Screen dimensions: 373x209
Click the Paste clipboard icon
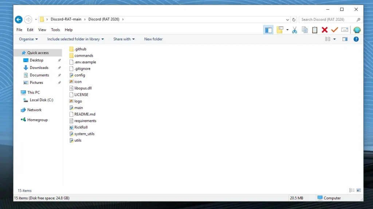point(314,30)
